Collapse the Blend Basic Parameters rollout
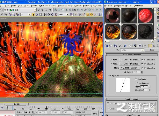159x116 pixels. tap(132, 55)
